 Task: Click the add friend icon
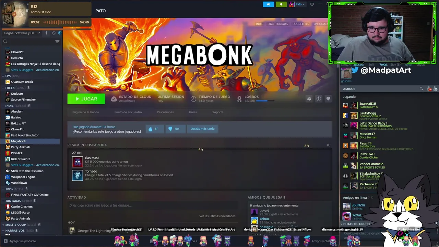tap(436, 89)
